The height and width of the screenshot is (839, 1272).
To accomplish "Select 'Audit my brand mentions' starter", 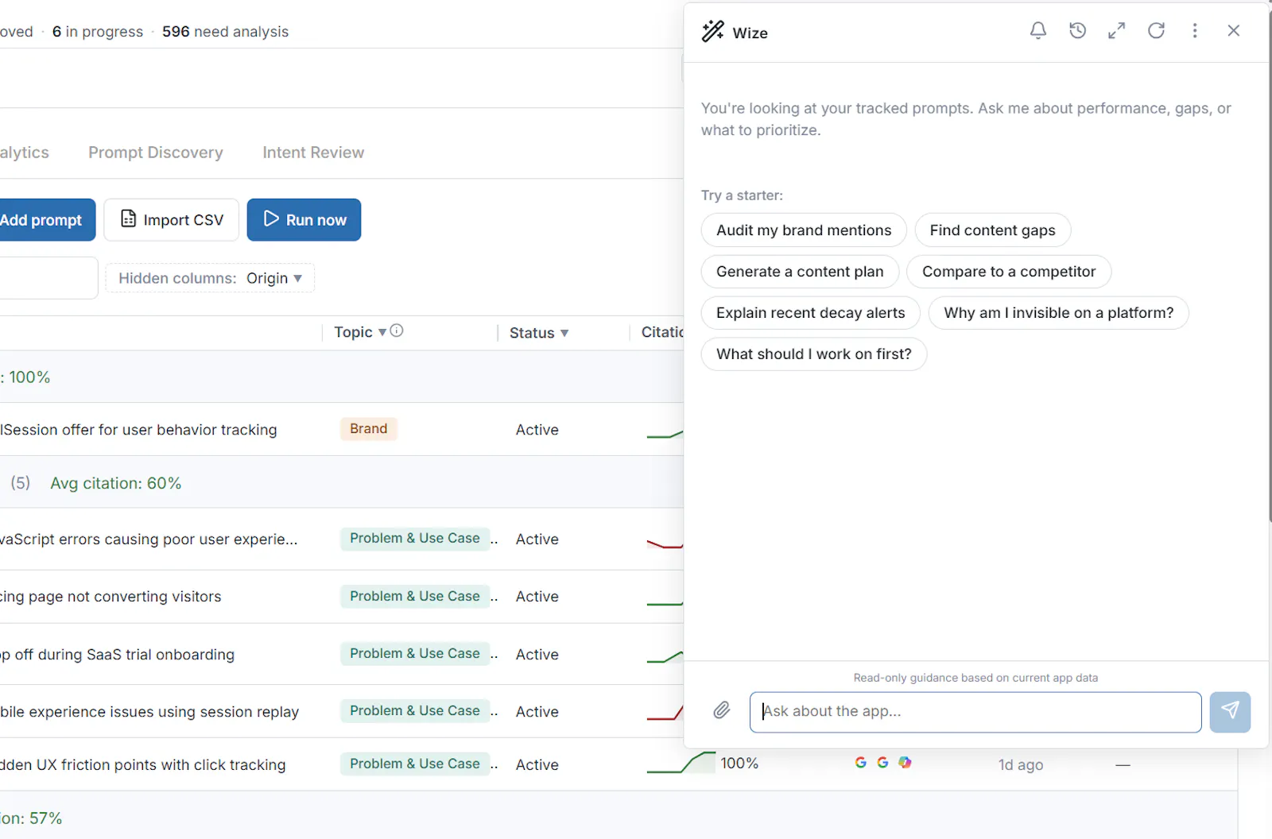I will tap(804, 230).
